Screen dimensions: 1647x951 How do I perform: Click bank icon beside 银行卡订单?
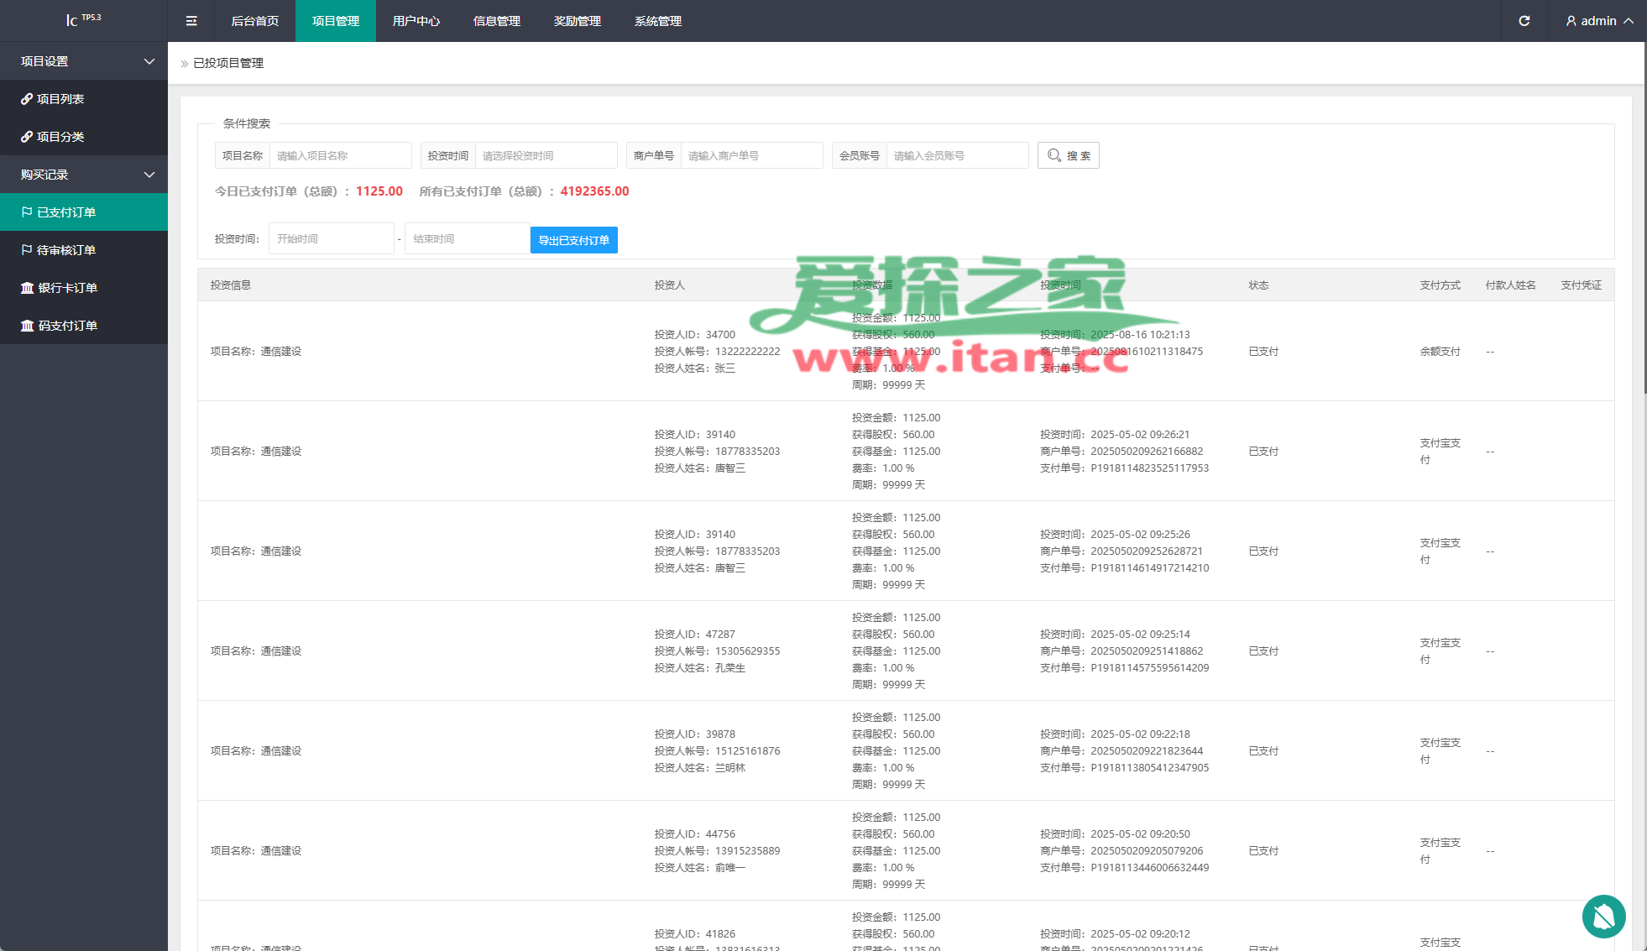click(27, 288)
